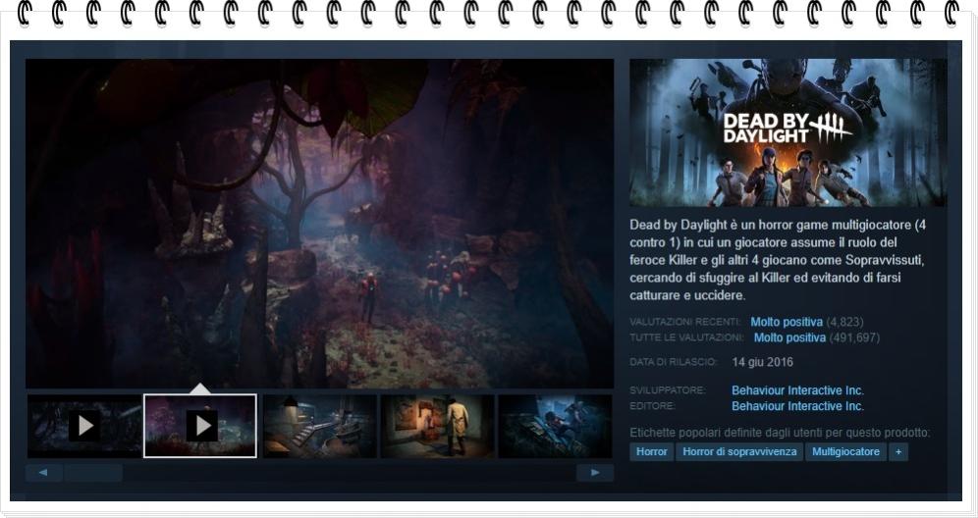
Task: Click the thumbnail strip scrollbar handle
Action: [x=93, y=473]
